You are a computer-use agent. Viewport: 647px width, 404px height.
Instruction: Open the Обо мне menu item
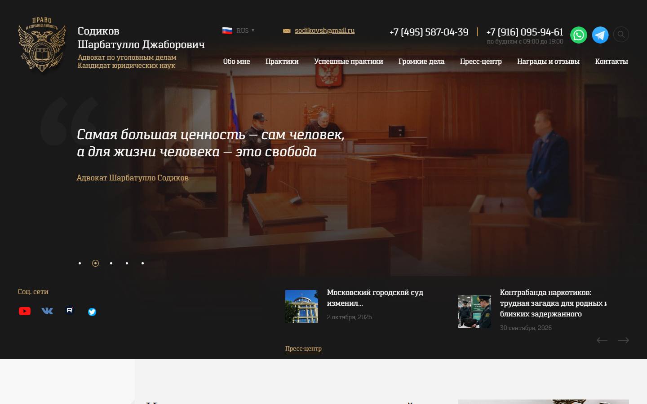236,61
